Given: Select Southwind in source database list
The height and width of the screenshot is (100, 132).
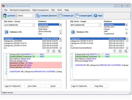Looking at the screenshot, I should click(x=48, y=24).
